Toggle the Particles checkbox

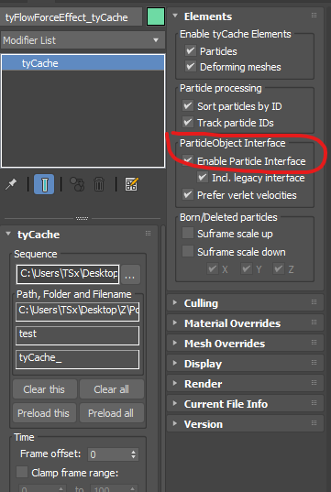191,50
